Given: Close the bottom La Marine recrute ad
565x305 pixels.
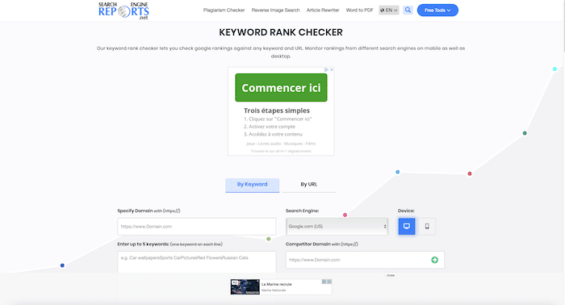Looking at the screenshot, I should point(329,282).
